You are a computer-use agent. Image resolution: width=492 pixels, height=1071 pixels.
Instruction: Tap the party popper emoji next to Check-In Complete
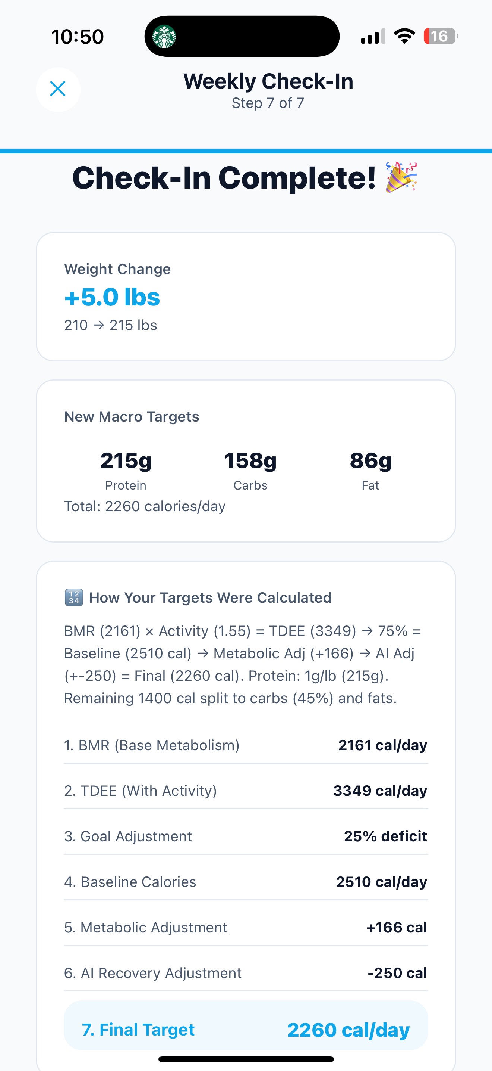[401, 178]
